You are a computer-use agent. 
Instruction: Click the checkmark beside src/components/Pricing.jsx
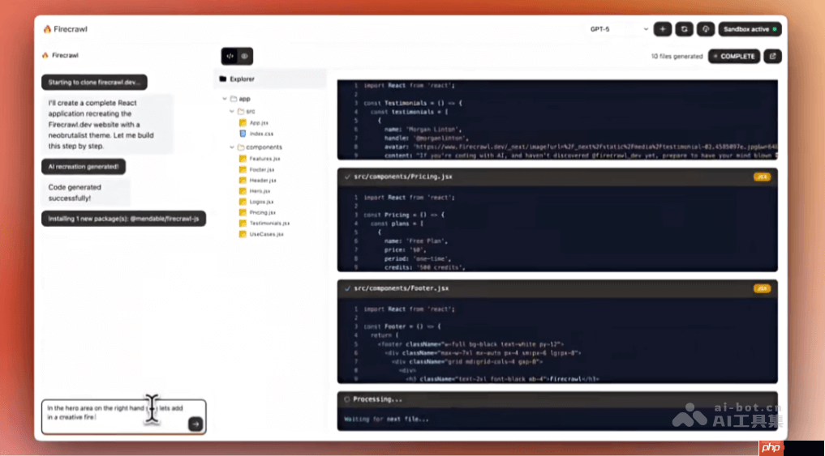(346, 177)
